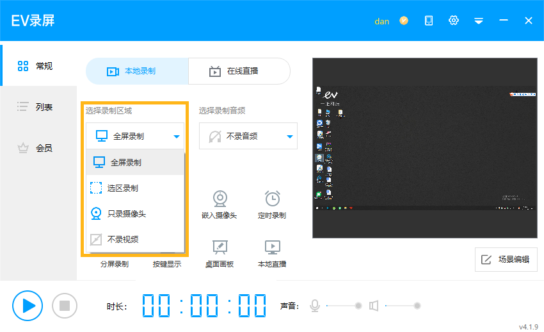Click the camcorder icon in 本地录制 tab
The height and width of the screenshot is (332, 544).
[x=113, y=72]
